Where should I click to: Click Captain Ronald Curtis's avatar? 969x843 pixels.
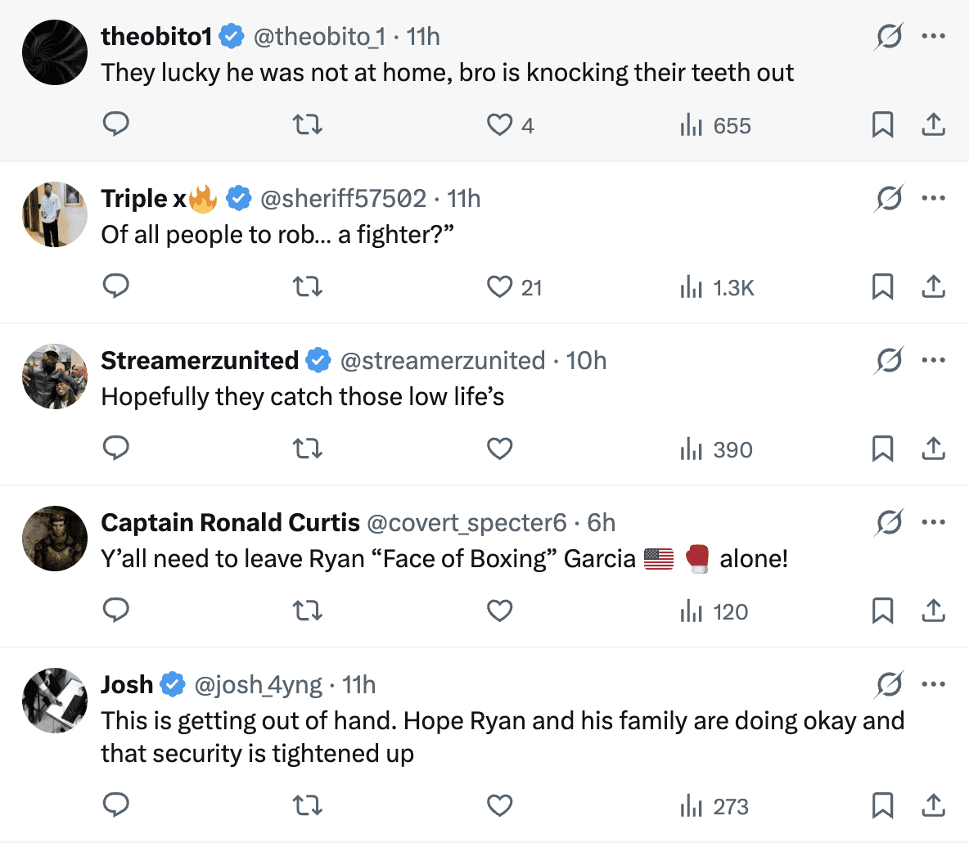(x=54, y=539)
